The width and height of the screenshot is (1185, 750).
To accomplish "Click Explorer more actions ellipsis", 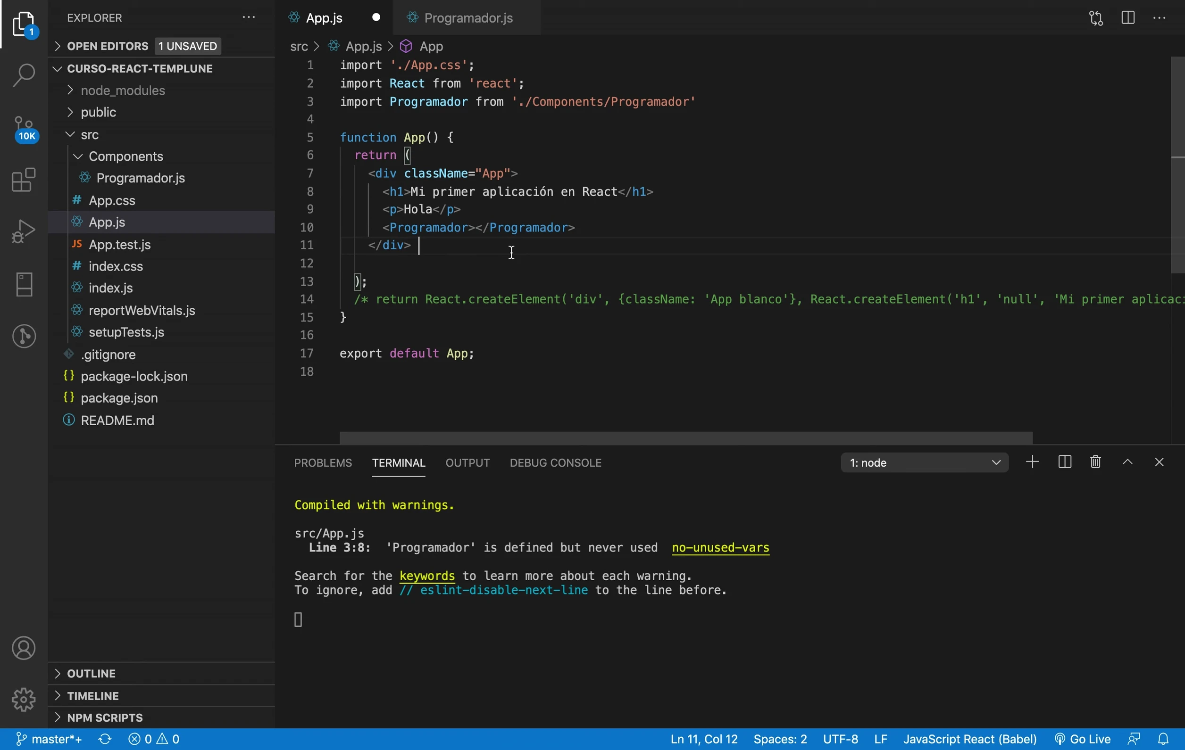I will (249, 18).
